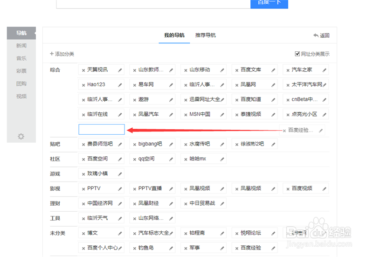Delete the Hao123 link using its X
This screenshot has width=373, height=257.
(x=83, y=85)
